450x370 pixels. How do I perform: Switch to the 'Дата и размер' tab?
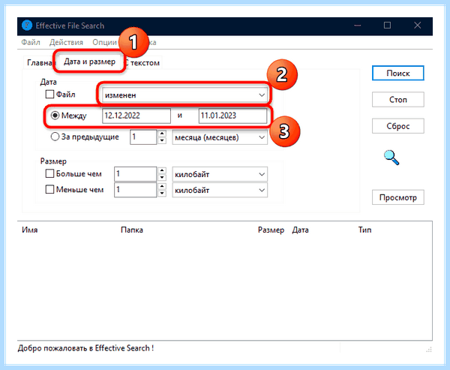tap(89, 62)
